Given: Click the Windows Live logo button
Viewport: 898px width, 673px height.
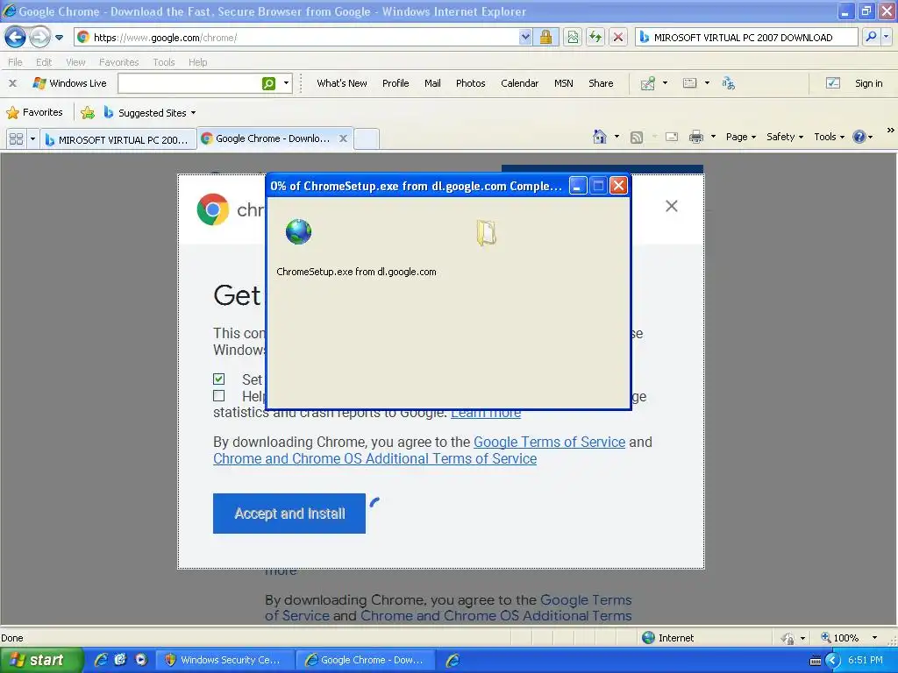Looking at the screenshot, I should click(x=69, y=83).
